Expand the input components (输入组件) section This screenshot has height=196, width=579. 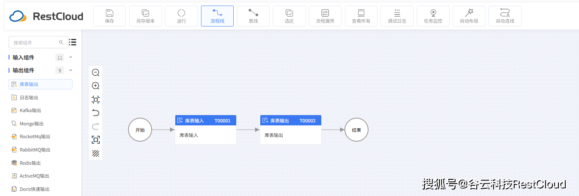pos(71,57)
